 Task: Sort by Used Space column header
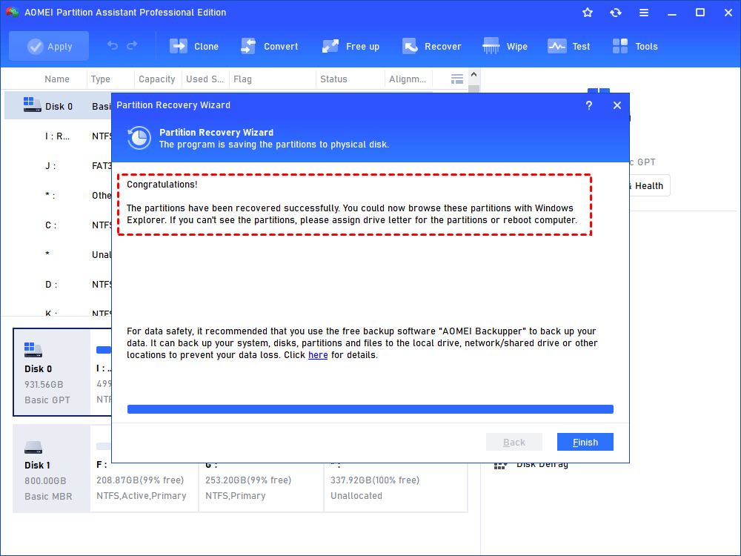tap(205, 79)
